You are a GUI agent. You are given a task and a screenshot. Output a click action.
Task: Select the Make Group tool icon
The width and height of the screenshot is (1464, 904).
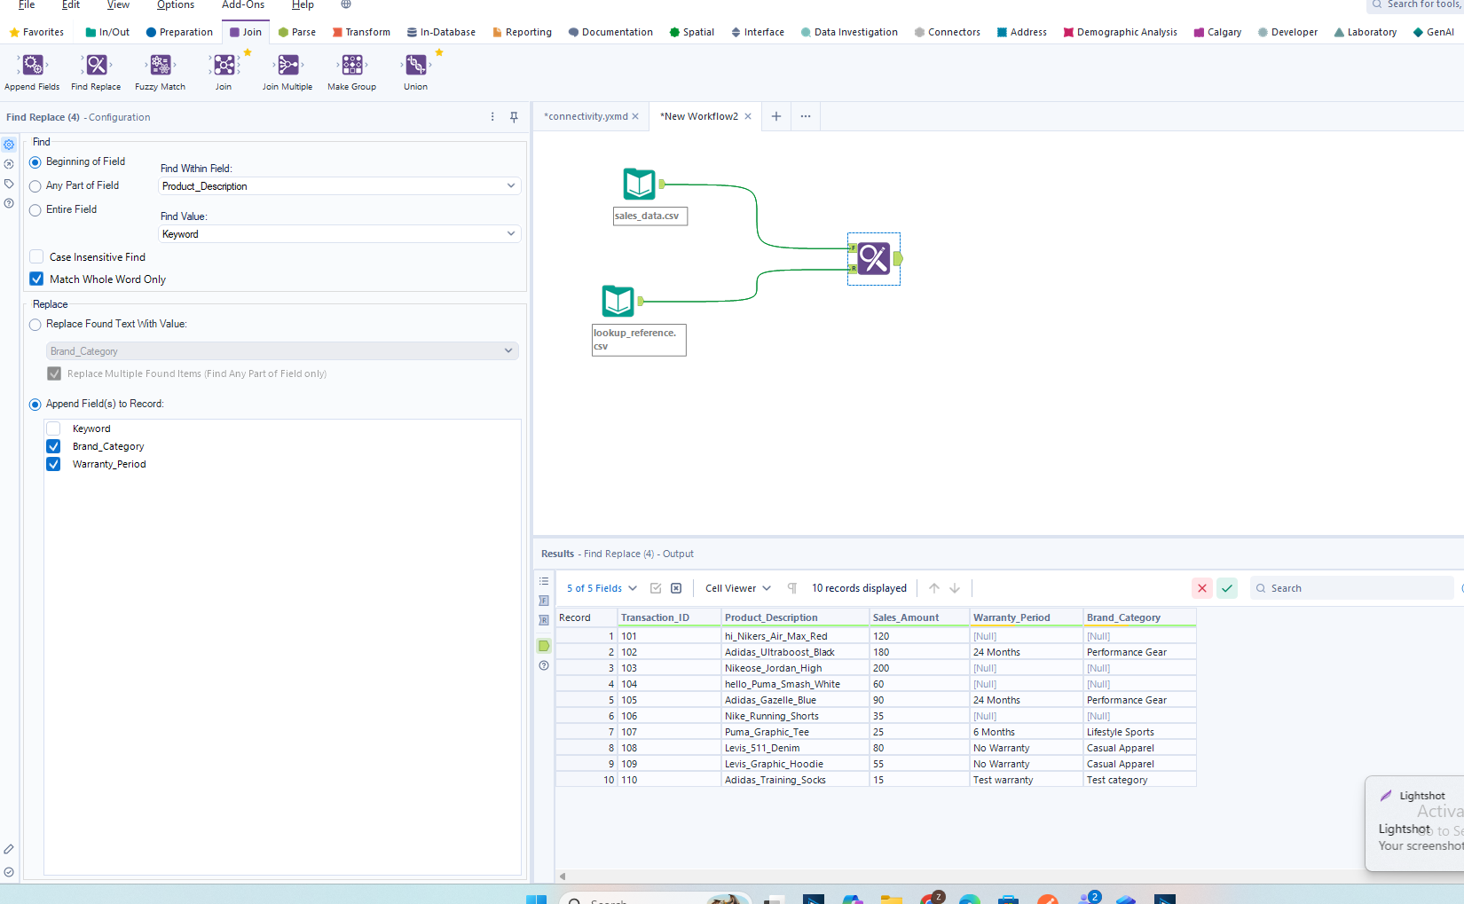point(352,66)
